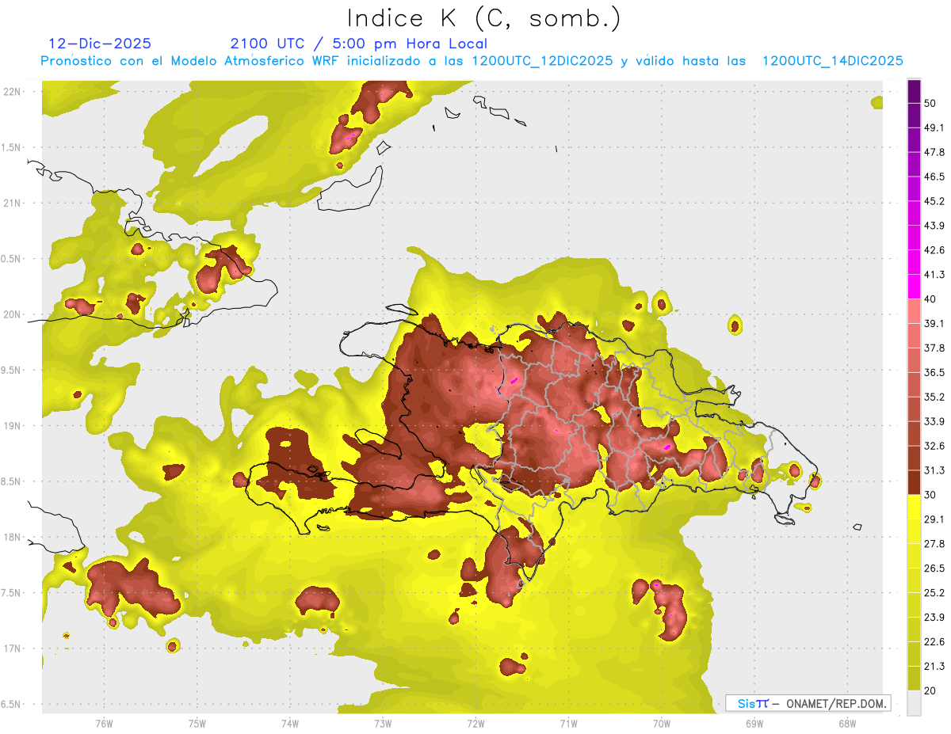Click the "30" color scale value
The image size is (951, 734).
pos(930,495)
